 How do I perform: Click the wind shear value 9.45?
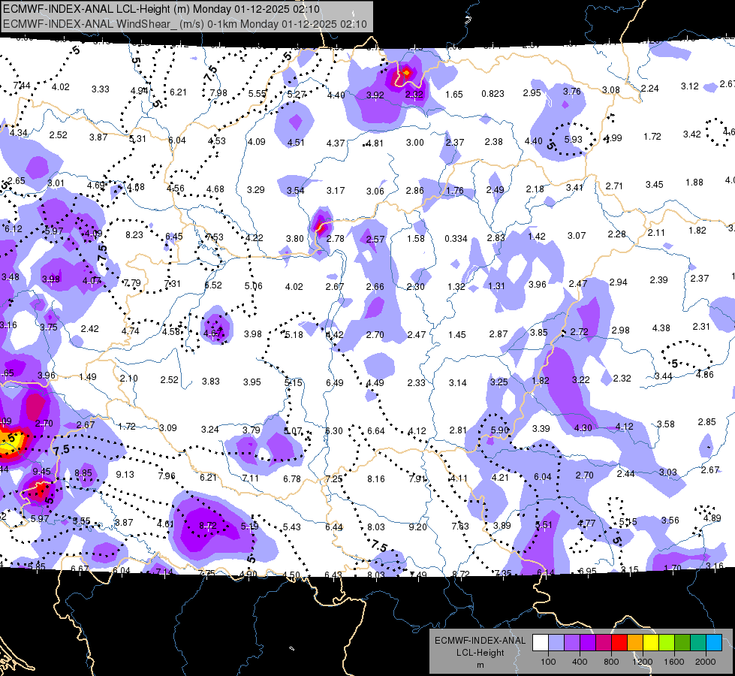41,472
